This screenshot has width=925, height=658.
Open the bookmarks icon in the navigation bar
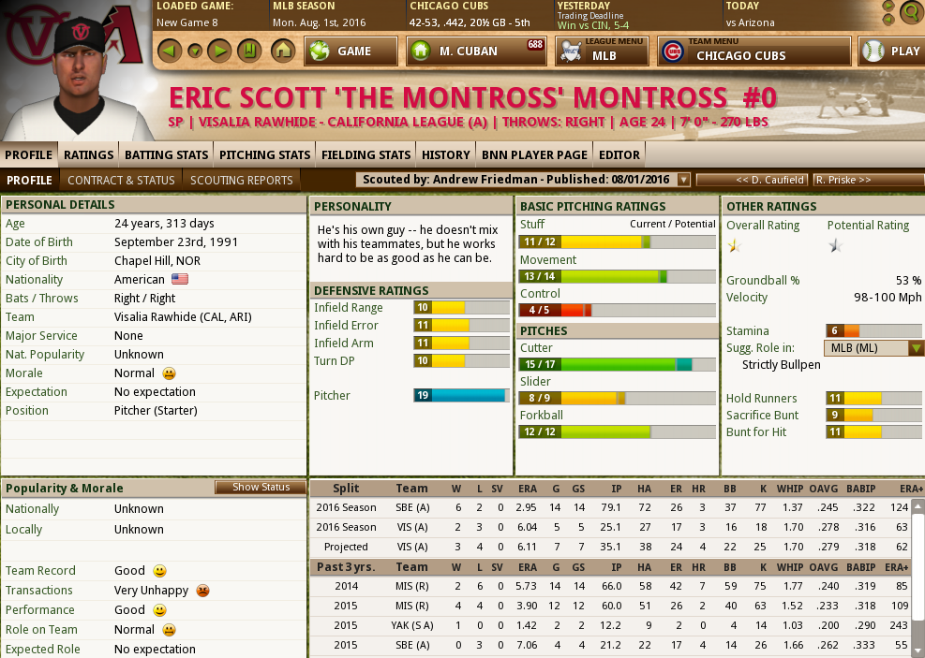click(x=248, y=51)
